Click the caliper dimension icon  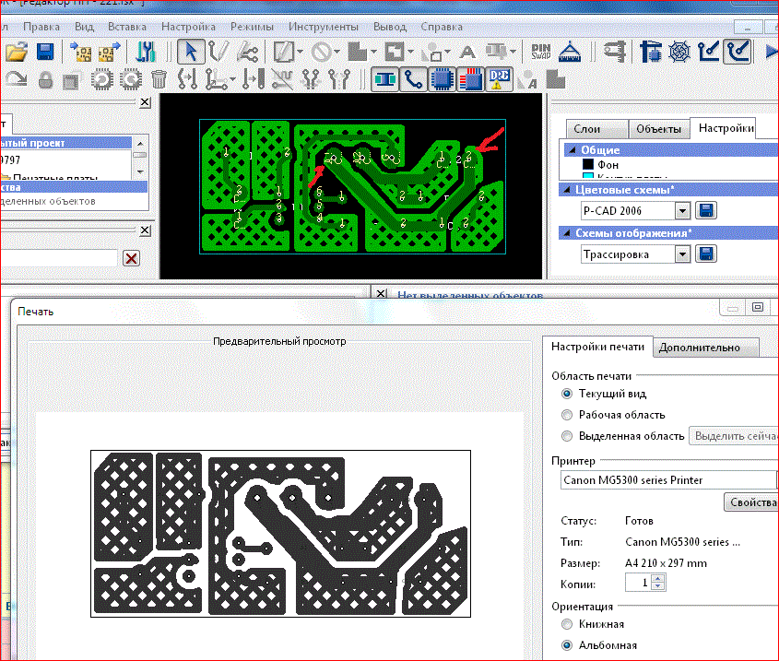[x=614, y=52]
